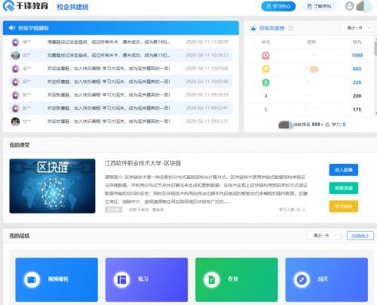Expand the 最近一月 dropdown in 我的战绩
377x305 pixels.
click(x=324, y=236)
